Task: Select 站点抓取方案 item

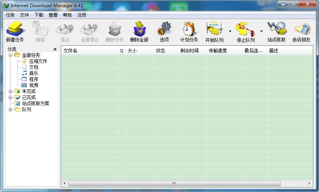Action: (35, 103)
